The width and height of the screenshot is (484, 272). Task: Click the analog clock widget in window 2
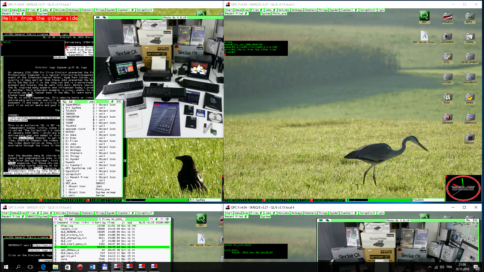click(x=463, y=188)
